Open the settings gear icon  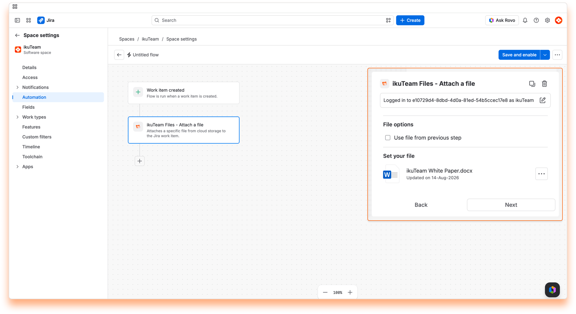(547, 20)
